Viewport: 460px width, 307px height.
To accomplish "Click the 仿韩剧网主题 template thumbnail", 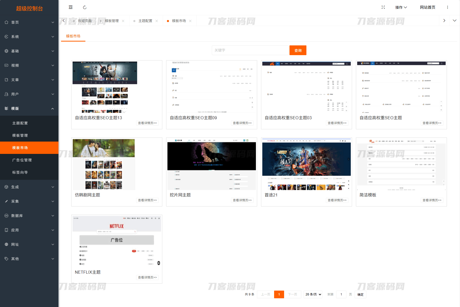I will pyautogui.click(x=104, y=164).
